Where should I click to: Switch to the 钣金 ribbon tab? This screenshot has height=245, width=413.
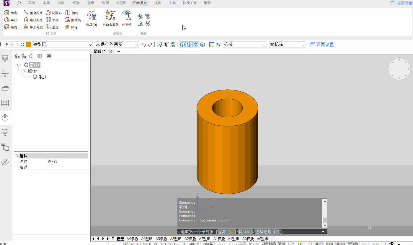click(76, 3)
